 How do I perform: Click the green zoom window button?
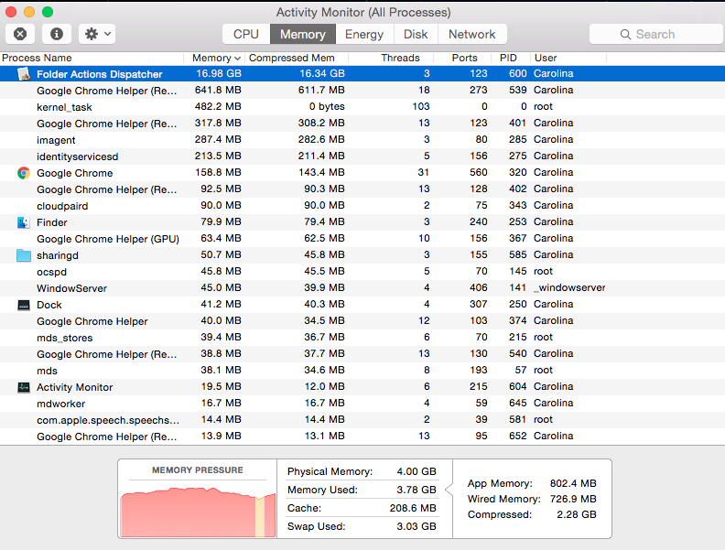click(x=48, y=12)
